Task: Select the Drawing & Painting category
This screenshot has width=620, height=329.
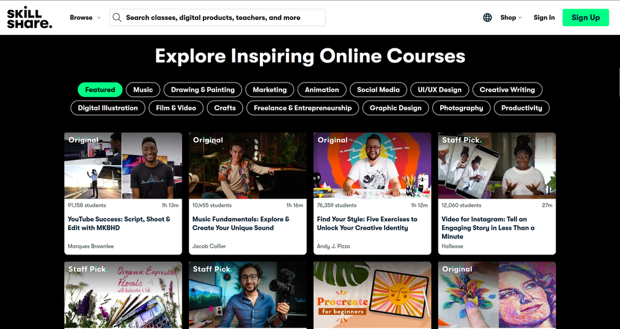Action: pyautogui.click(x=203, y=90)
